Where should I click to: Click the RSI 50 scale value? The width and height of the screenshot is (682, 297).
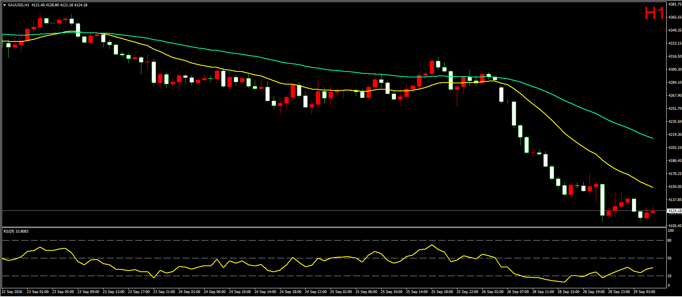[x=669, y=258]
